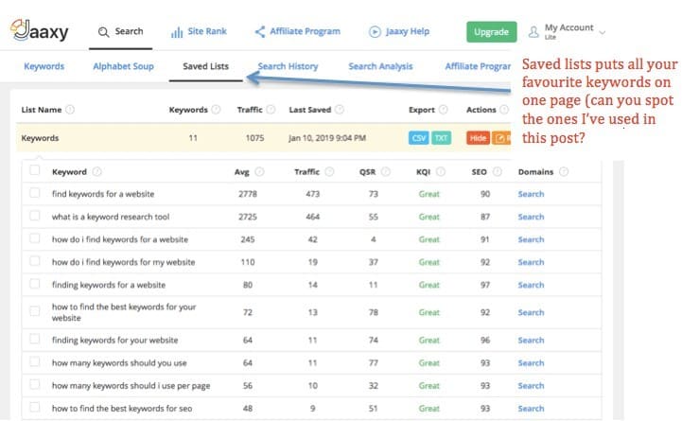Check 'finding keywords for a website' row

coord(34,284)
